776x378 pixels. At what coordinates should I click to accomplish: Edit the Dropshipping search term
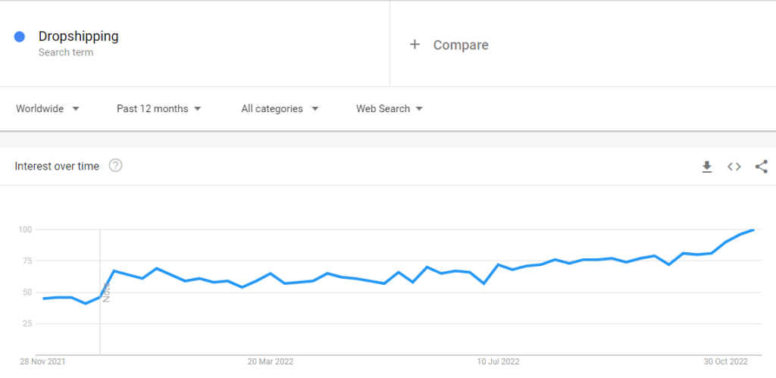pyautogui.click(x=78, y=36)
